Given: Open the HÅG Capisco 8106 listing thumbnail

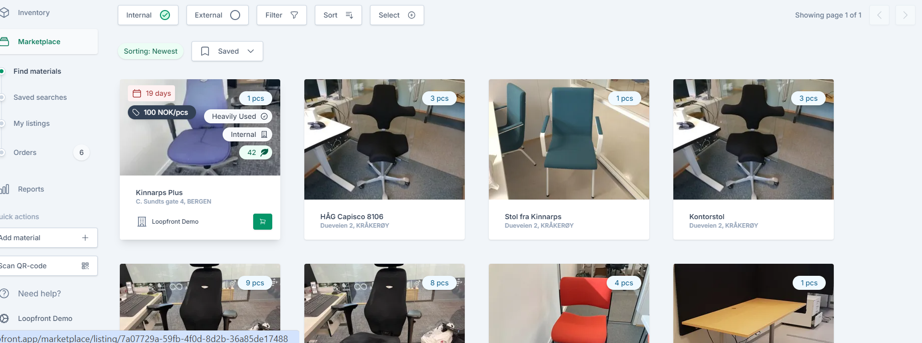Looking at the screenshot, I should tap(385, 139).
